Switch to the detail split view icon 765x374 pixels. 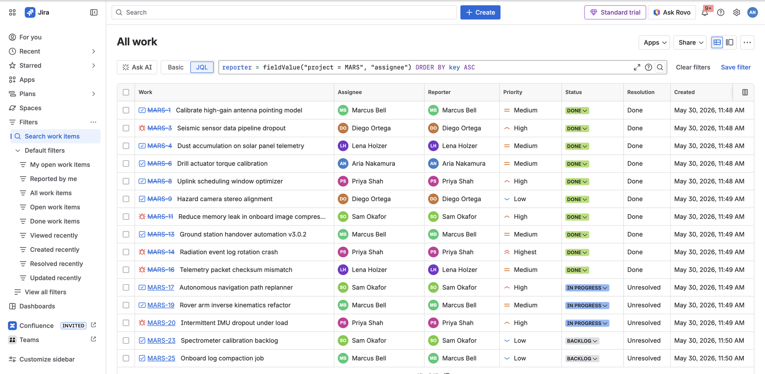coord(730,42)
